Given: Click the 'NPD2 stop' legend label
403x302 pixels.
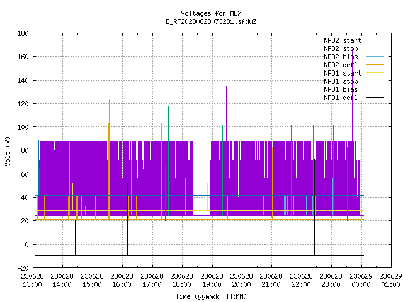Looking at the screenshot, I should 341,48.
